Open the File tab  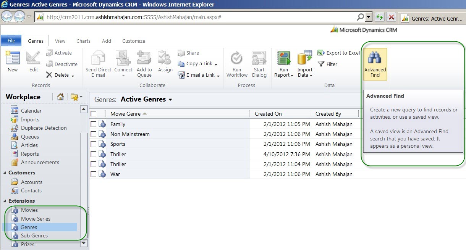(11, 40)
